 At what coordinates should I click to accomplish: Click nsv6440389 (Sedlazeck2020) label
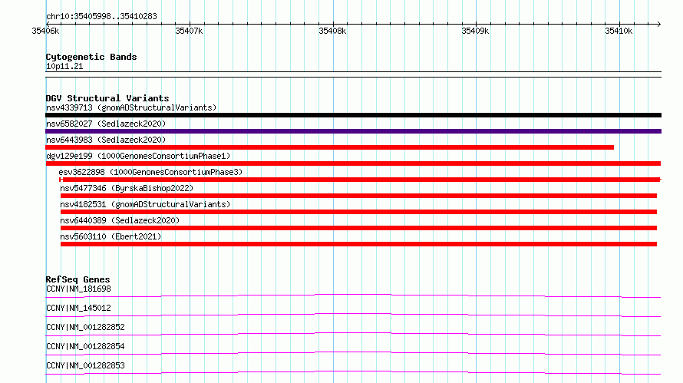click(120, 220)
